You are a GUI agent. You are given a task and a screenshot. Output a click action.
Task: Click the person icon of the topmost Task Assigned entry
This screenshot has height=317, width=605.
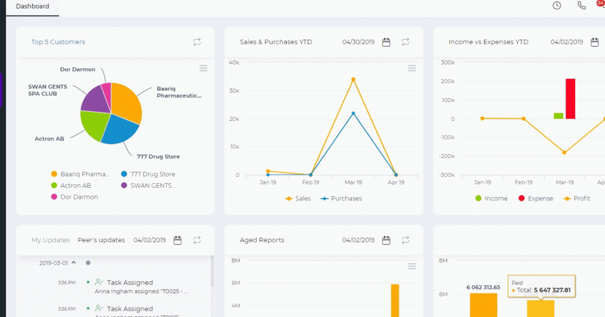(99, 283)
